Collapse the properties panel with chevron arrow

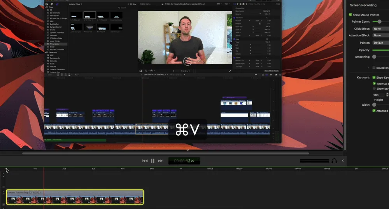pyautogui.click(x=343, y=161)
